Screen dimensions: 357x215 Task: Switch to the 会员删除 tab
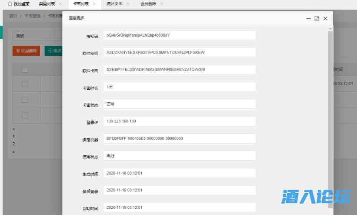click(x=148, y=3)
